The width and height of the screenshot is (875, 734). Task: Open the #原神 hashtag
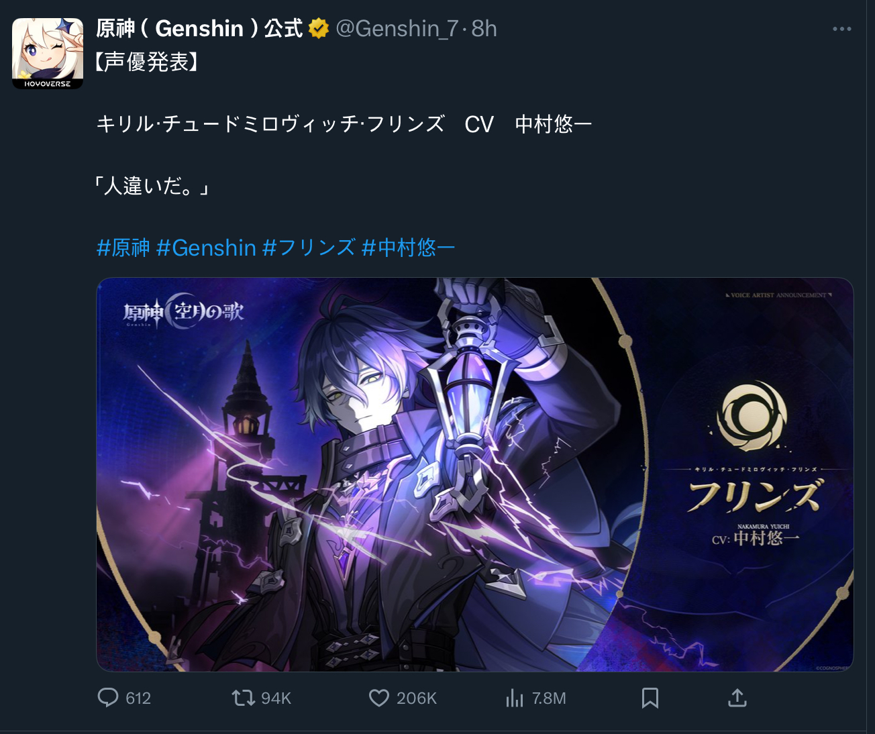click(x=123, y=248)
